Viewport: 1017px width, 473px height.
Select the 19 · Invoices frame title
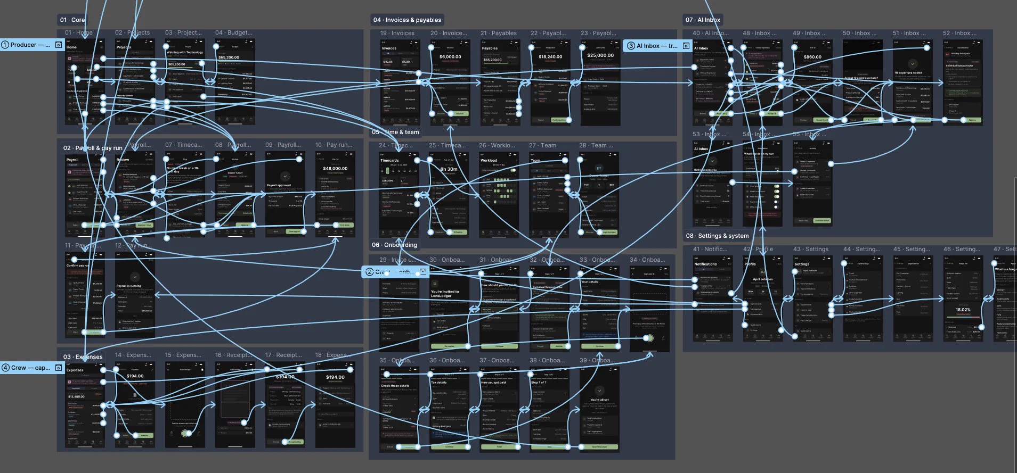coord(397,33)
